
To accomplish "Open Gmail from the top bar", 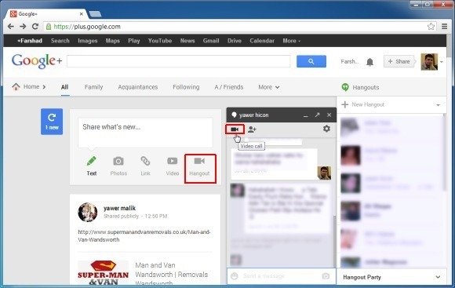I will (x=211, y=41).
